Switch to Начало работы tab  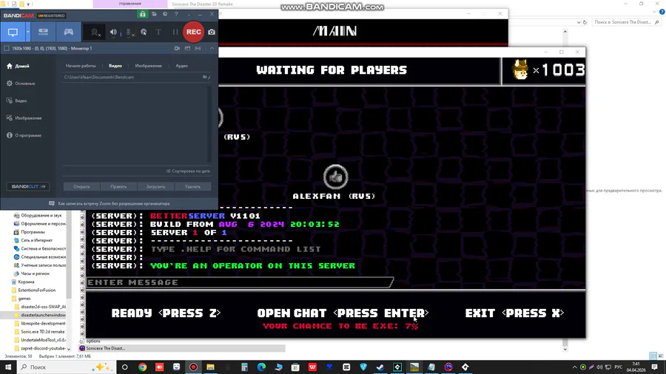click(81, 66)
